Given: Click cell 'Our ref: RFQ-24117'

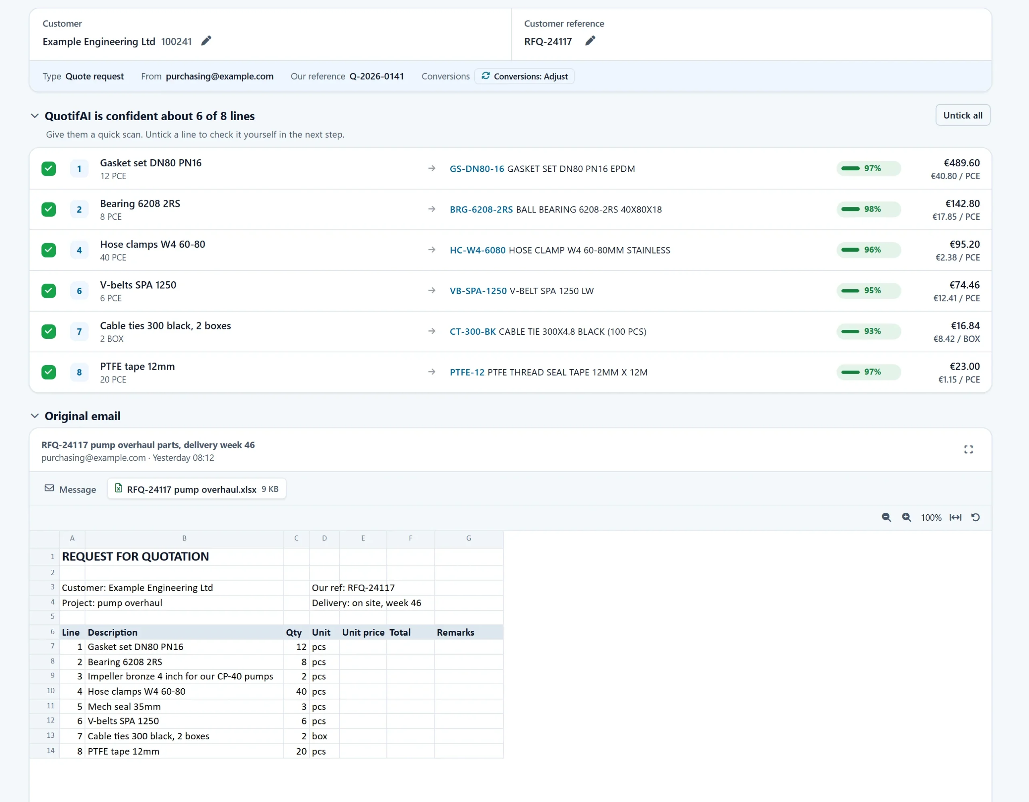Looking at the screenshot, I should point(353,588).
